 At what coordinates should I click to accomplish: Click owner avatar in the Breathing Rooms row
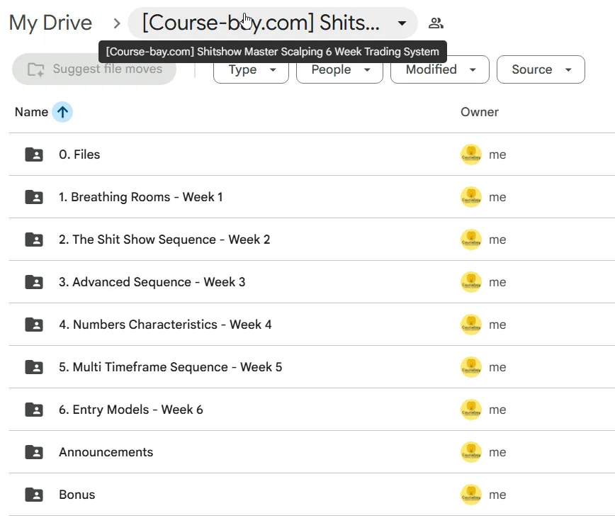pos(471,197)
